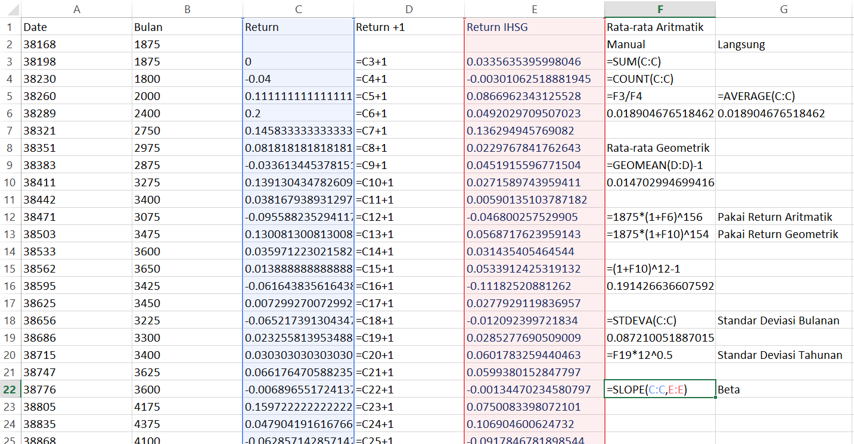Select the highlighted column F header

coord(660,9)
